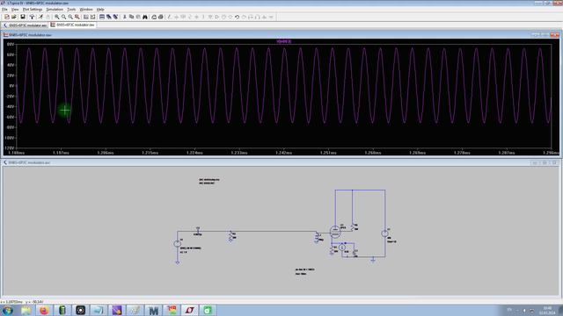Viewport: 563px width, 316px height.
Task: Click the Find binoculars icon
Action: (x=145, y=17)
